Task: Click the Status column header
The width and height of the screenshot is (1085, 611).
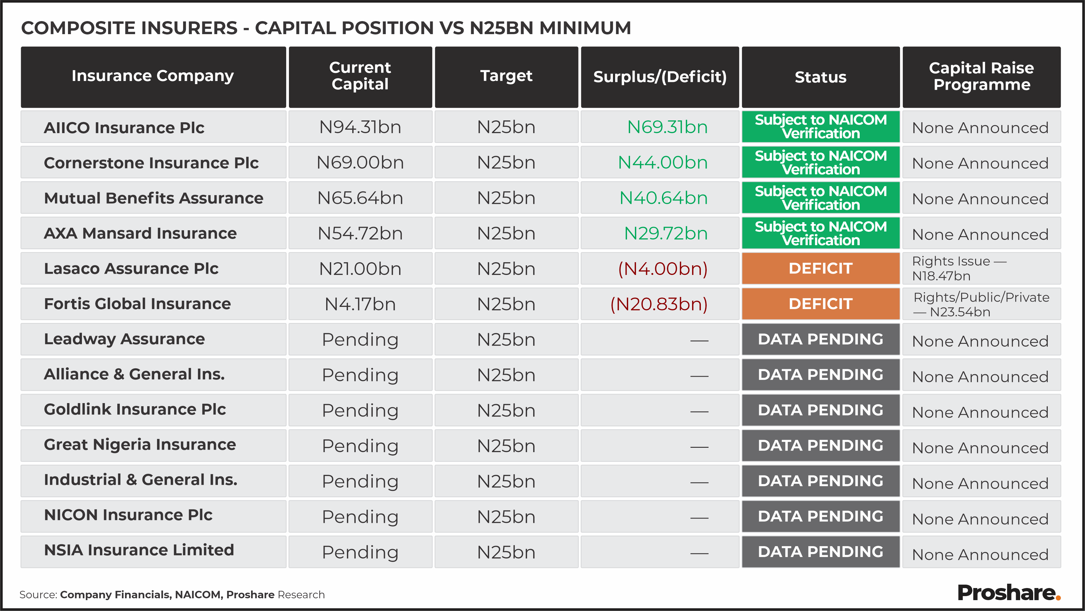Action: tap(820, 77)
